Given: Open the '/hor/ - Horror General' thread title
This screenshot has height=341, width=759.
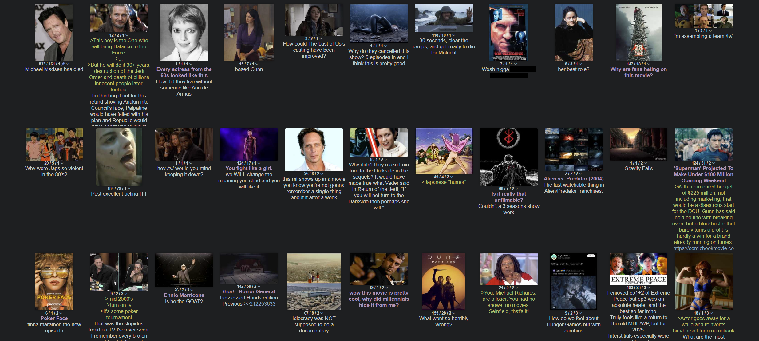Looking at the screenshot, I should [x=249, y=291].
